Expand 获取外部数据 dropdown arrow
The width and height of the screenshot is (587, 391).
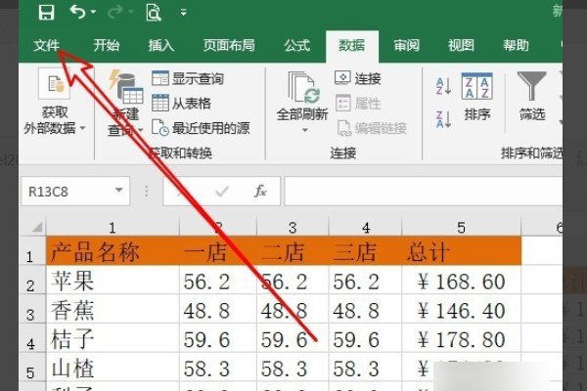tap(83, 128)
